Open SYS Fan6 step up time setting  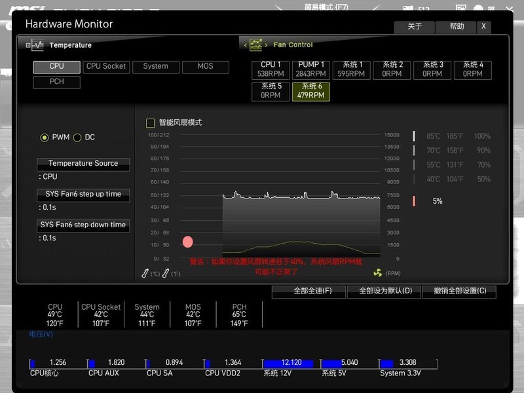pyautogui.click(x=83, y=195)
